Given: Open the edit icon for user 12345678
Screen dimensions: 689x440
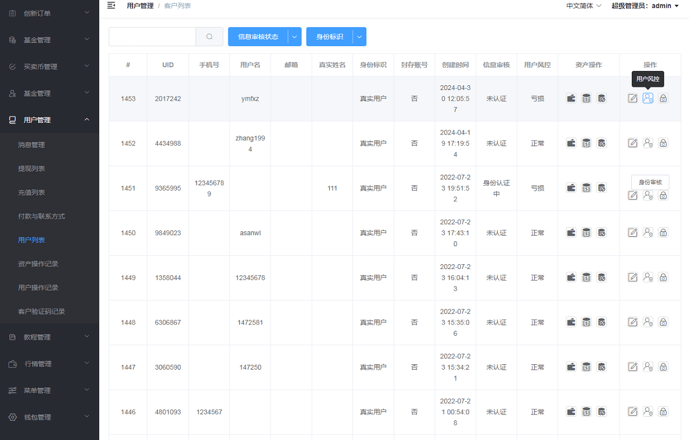Looking at the screenshot, I should point(632,277).
